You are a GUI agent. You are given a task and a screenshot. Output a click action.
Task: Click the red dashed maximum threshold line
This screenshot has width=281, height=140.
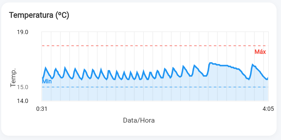click(147, 46)
